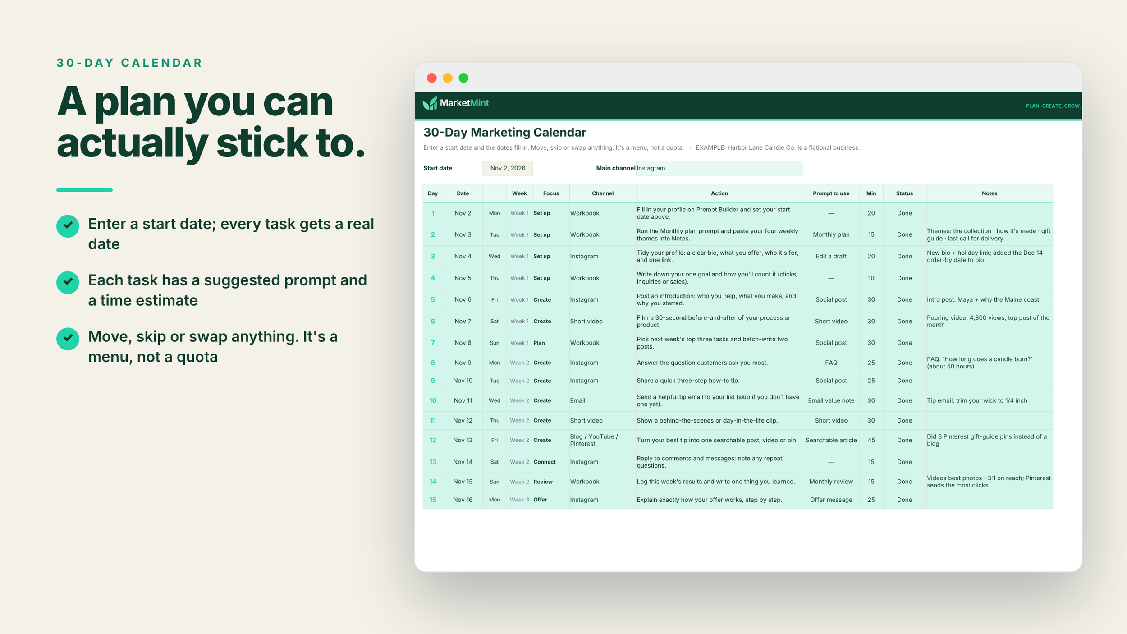Click the "Review" focus cell for Nov 15
The height and width of the screenshot is (634, 1127).
[551, 482]
